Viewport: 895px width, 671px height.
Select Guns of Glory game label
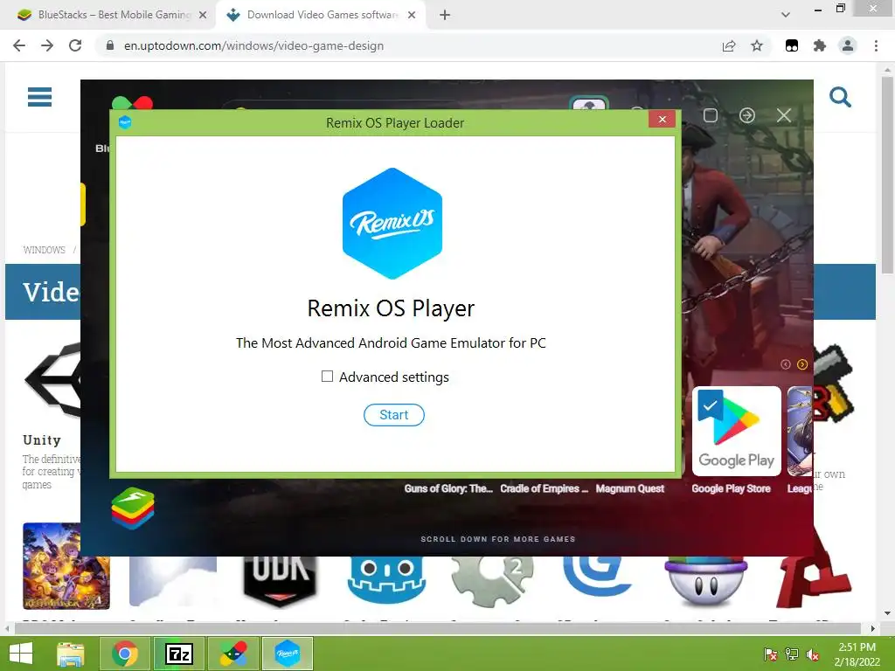[448, 488]
